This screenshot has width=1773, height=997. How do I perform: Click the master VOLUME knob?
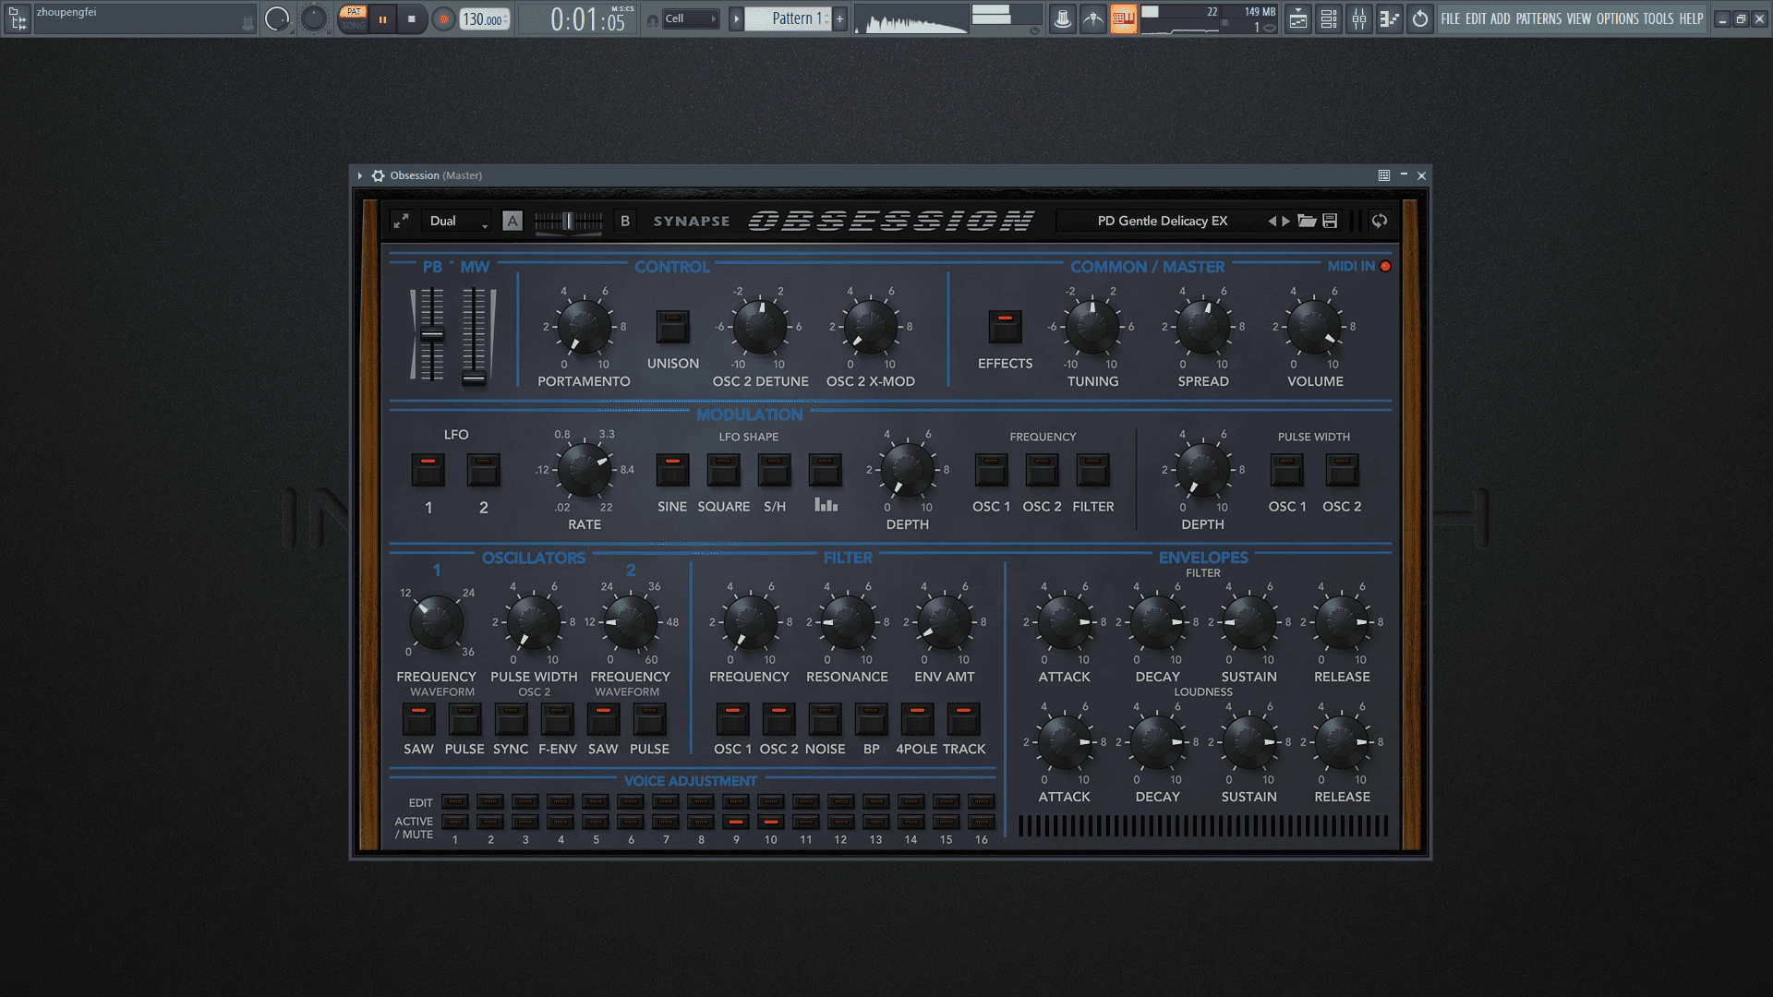(1314, 327)
